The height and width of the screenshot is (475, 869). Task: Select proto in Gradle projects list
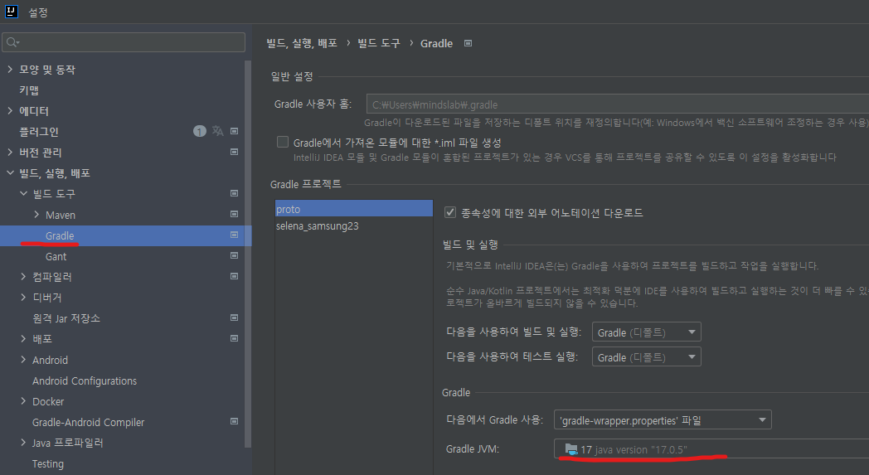coord(353,209)
